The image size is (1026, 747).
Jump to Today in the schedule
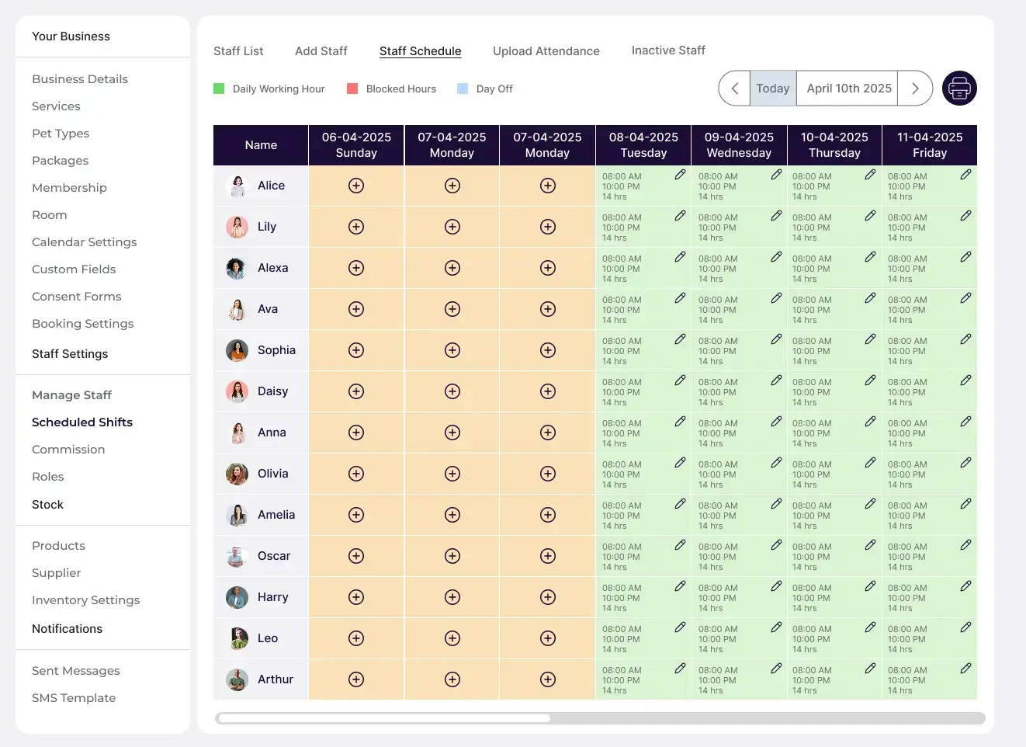pos(772,89)
